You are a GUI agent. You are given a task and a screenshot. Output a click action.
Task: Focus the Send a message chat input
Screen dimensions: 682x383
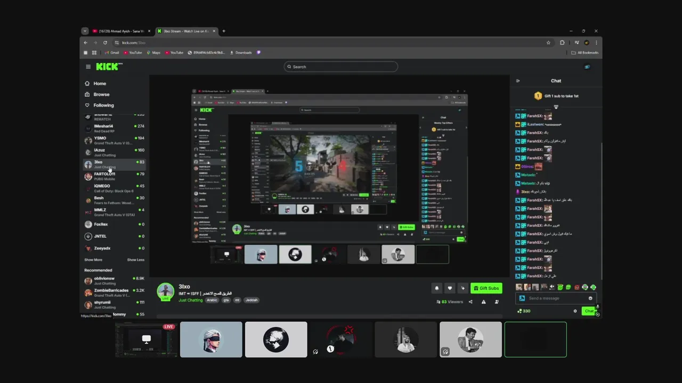click(x=557, y=298)
